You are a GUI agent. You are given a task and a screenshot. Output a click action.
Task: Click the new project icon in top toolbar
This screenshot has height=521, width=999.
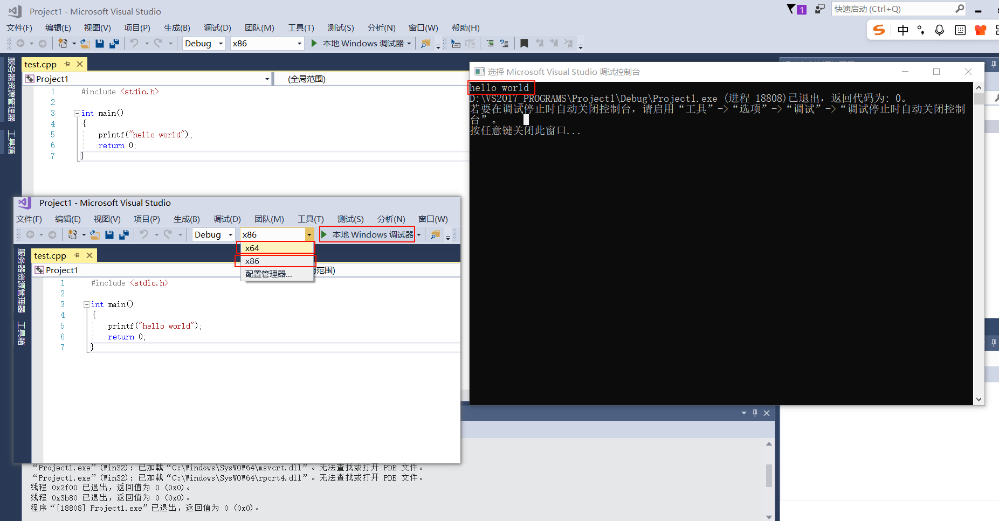pos(63,43)
